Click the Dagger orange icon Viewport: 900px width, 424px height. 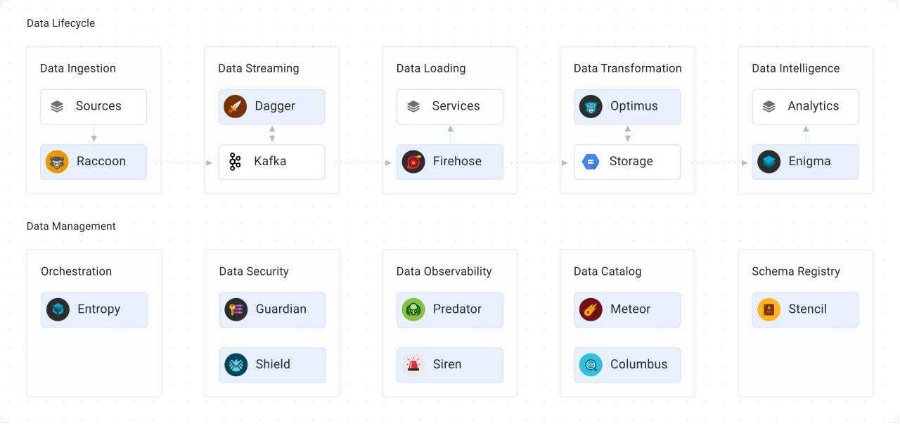(x=235, y=106)
